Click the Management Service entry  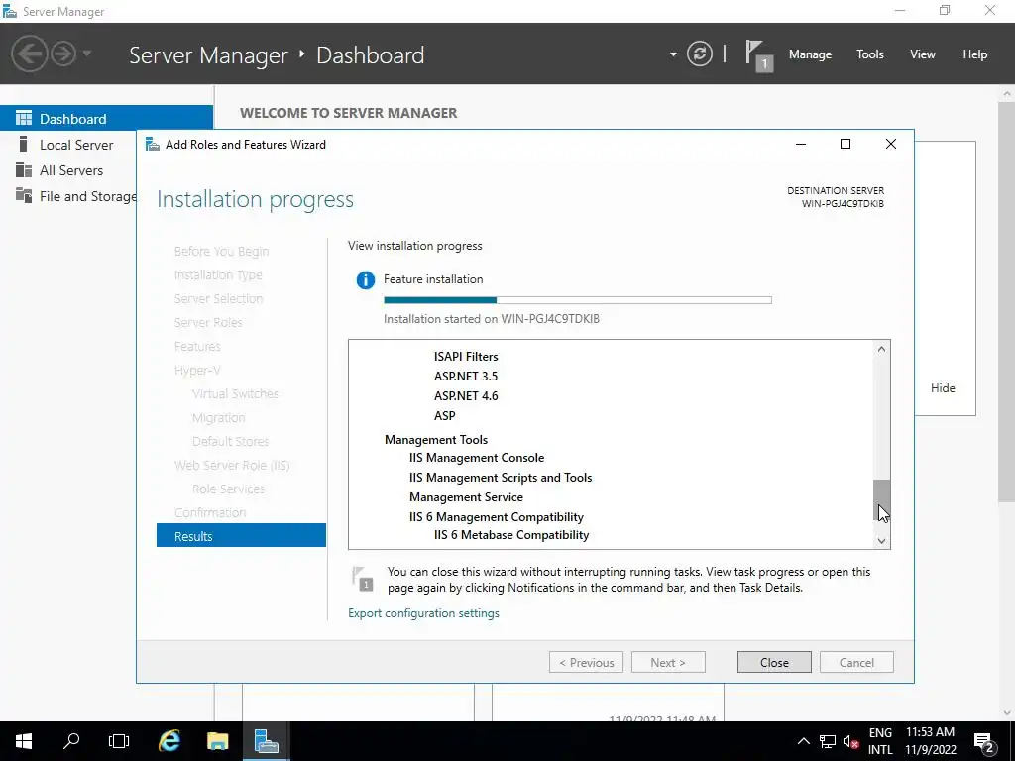click(x=466, y=497)
